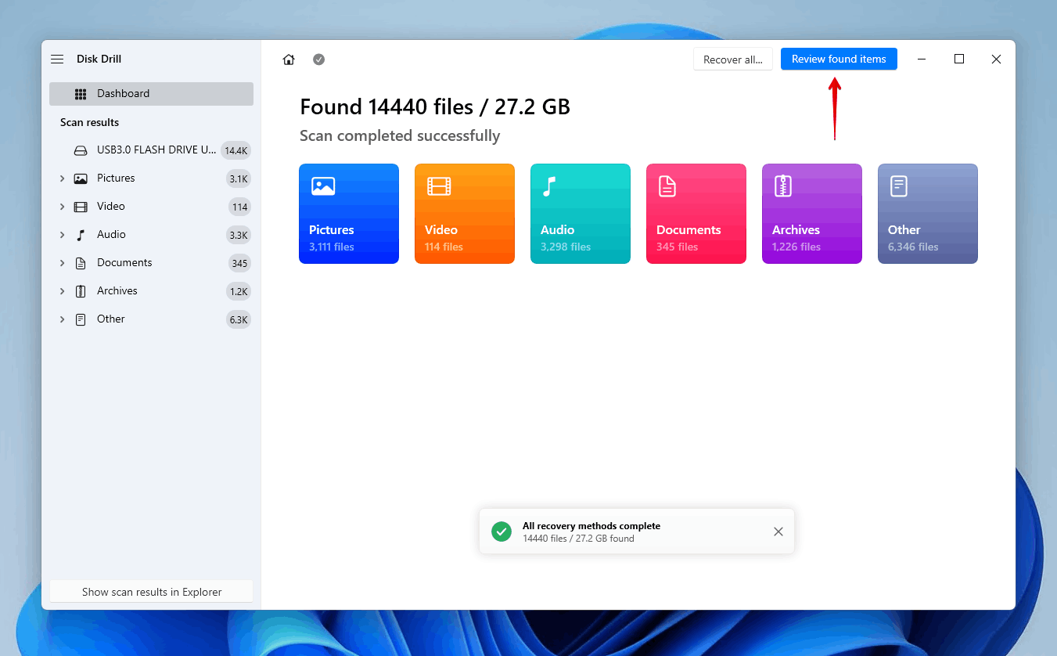Click the 6.3K Other count badge
The image size is (1057, 656).
tap(239, 320)
